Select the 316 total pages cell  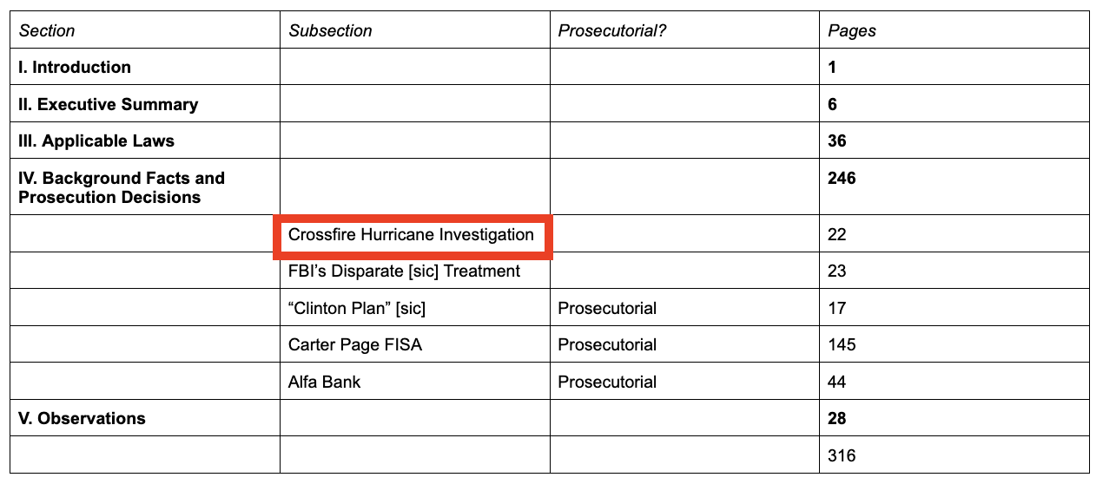click(x=954, y=455)
